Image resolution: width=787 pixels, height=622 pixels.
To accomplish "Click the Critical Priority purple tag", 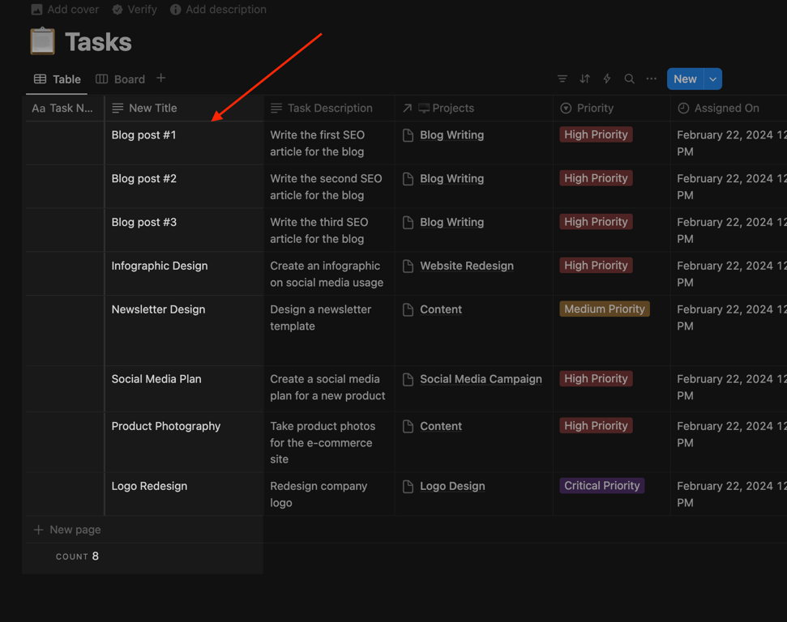I will tap(602, 486).
